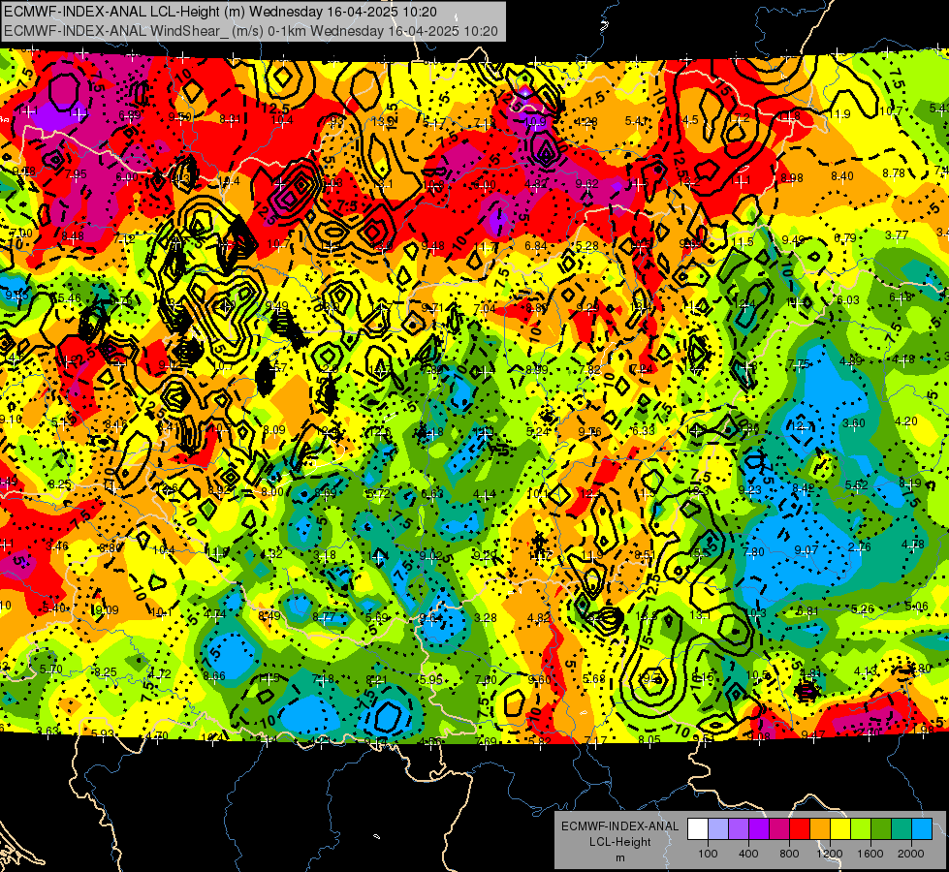
Task: Click the grid value 5.52
Action: [856, 484]
